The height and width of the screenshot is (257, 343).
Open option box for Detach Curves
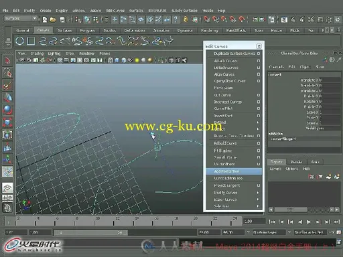[259, 68]
